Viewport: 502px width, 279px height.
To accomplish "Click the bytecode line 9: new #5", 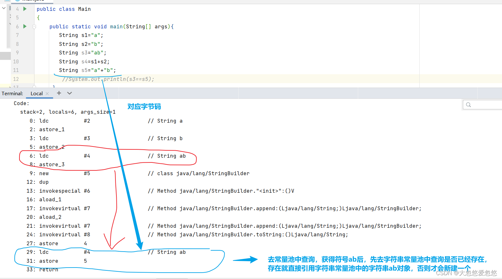I will [139, 173].
